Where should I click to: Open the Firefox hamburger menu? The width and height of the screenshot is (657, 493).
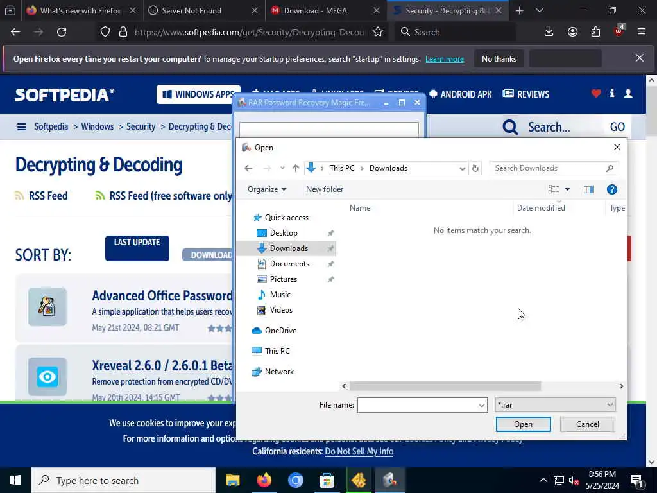(641, 32)
